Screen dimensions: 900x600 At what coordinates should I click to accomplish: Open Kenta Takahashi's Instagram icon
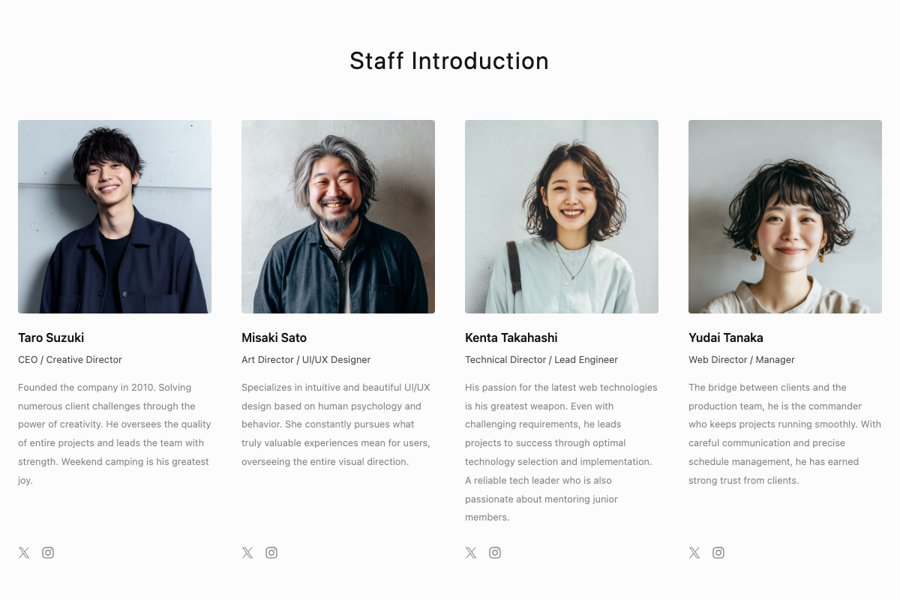pos(495,553)
